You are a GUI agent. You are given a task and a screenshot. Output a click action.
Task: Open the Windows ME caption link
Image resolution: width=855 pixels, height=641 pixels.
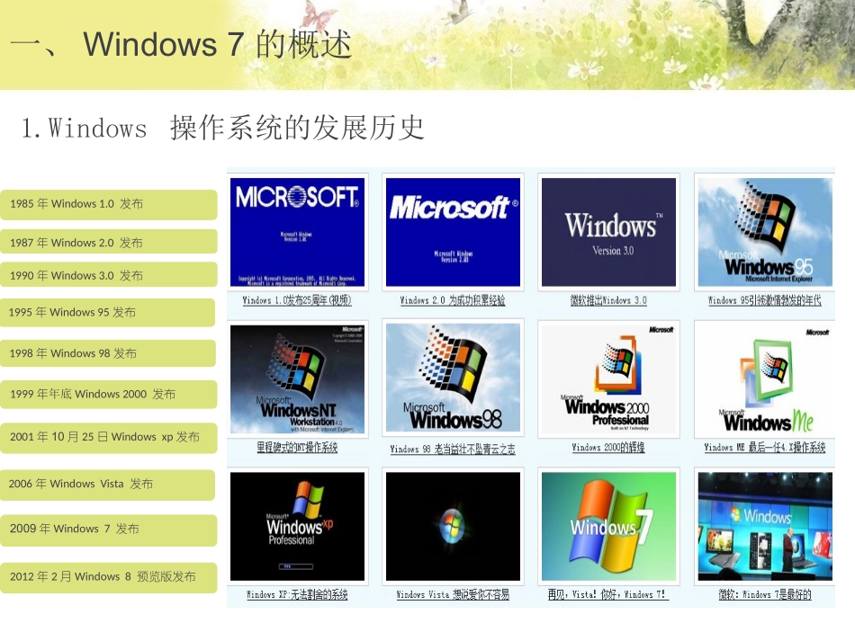(764, 448)
